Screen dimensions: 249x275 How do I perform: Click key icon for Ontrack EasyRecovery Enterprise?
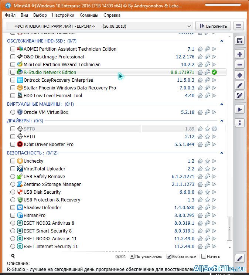tap(207, 80)
